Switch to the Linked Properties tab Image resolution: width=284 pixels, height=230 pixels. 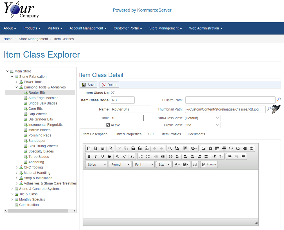128,134
